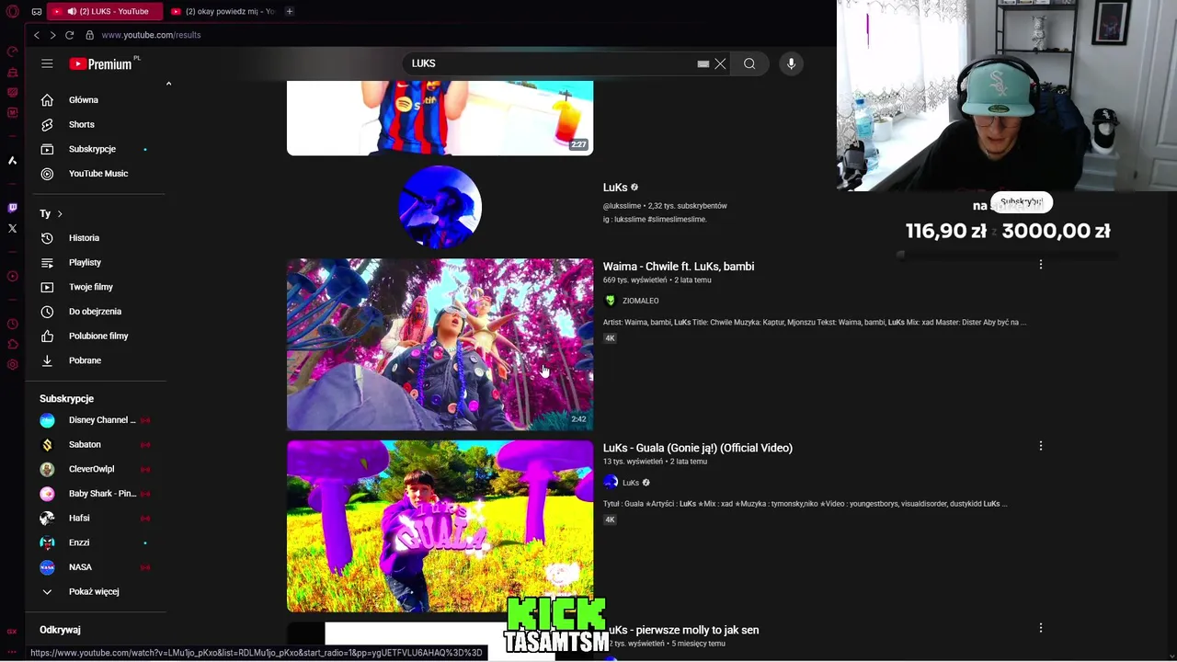Click the Subskrybuj overlay button
1177x662 pixels.
click(x=1021, y=201)
